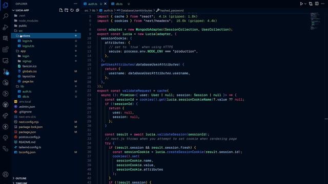Open Source Control view with badge
The height and width of the screenshot is (184, 328).
click(x=6, y=72)
